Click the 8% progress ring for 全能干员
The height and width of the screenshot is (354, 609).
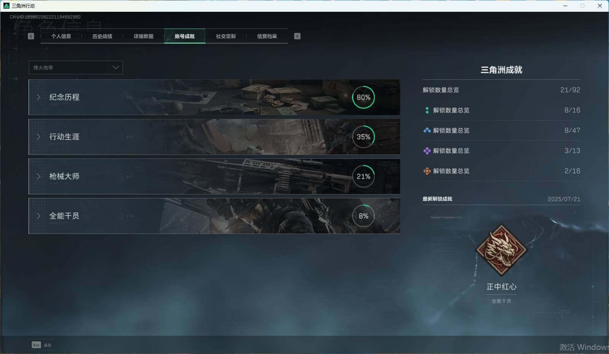coord(363,216)
